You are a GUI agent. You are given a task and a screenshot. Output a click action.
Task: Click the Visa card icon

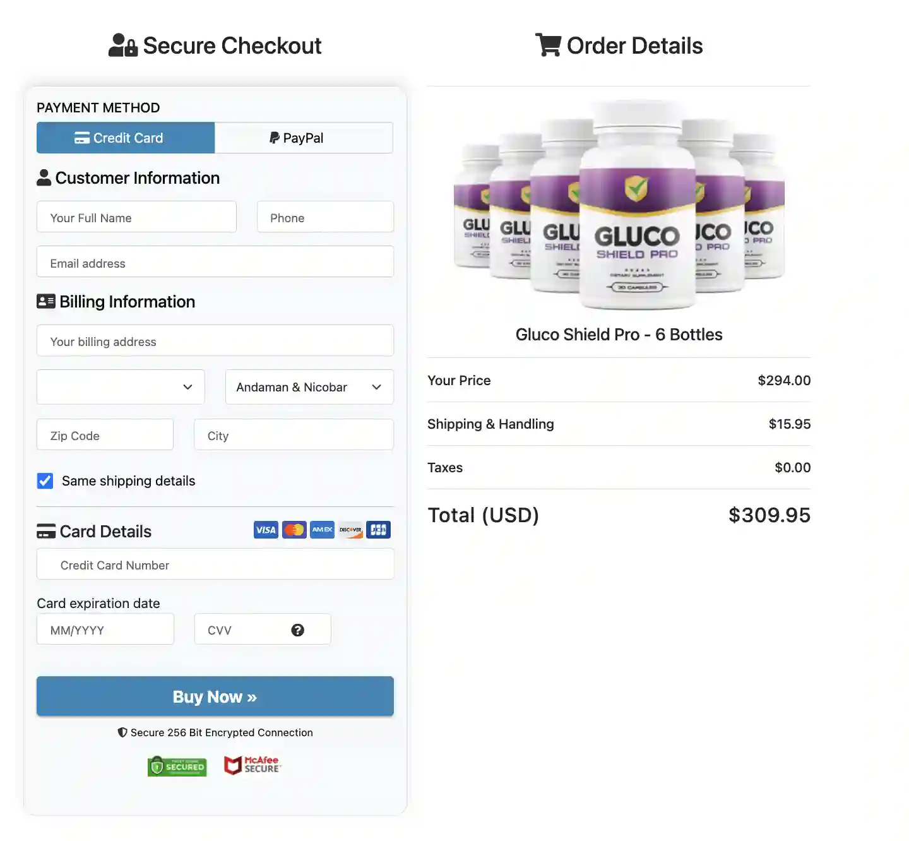265,530
